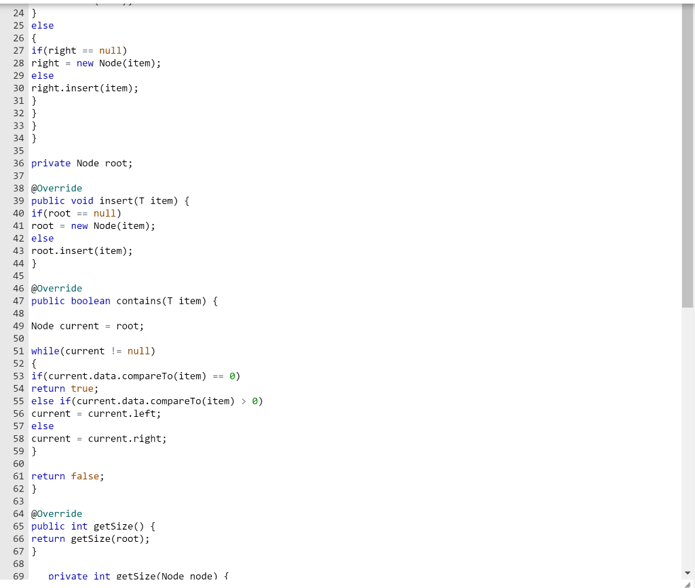This screenshot has width=695, height=588.
Task: Click the getSize() method name on line 65
Action: click(x=114, y=526)
